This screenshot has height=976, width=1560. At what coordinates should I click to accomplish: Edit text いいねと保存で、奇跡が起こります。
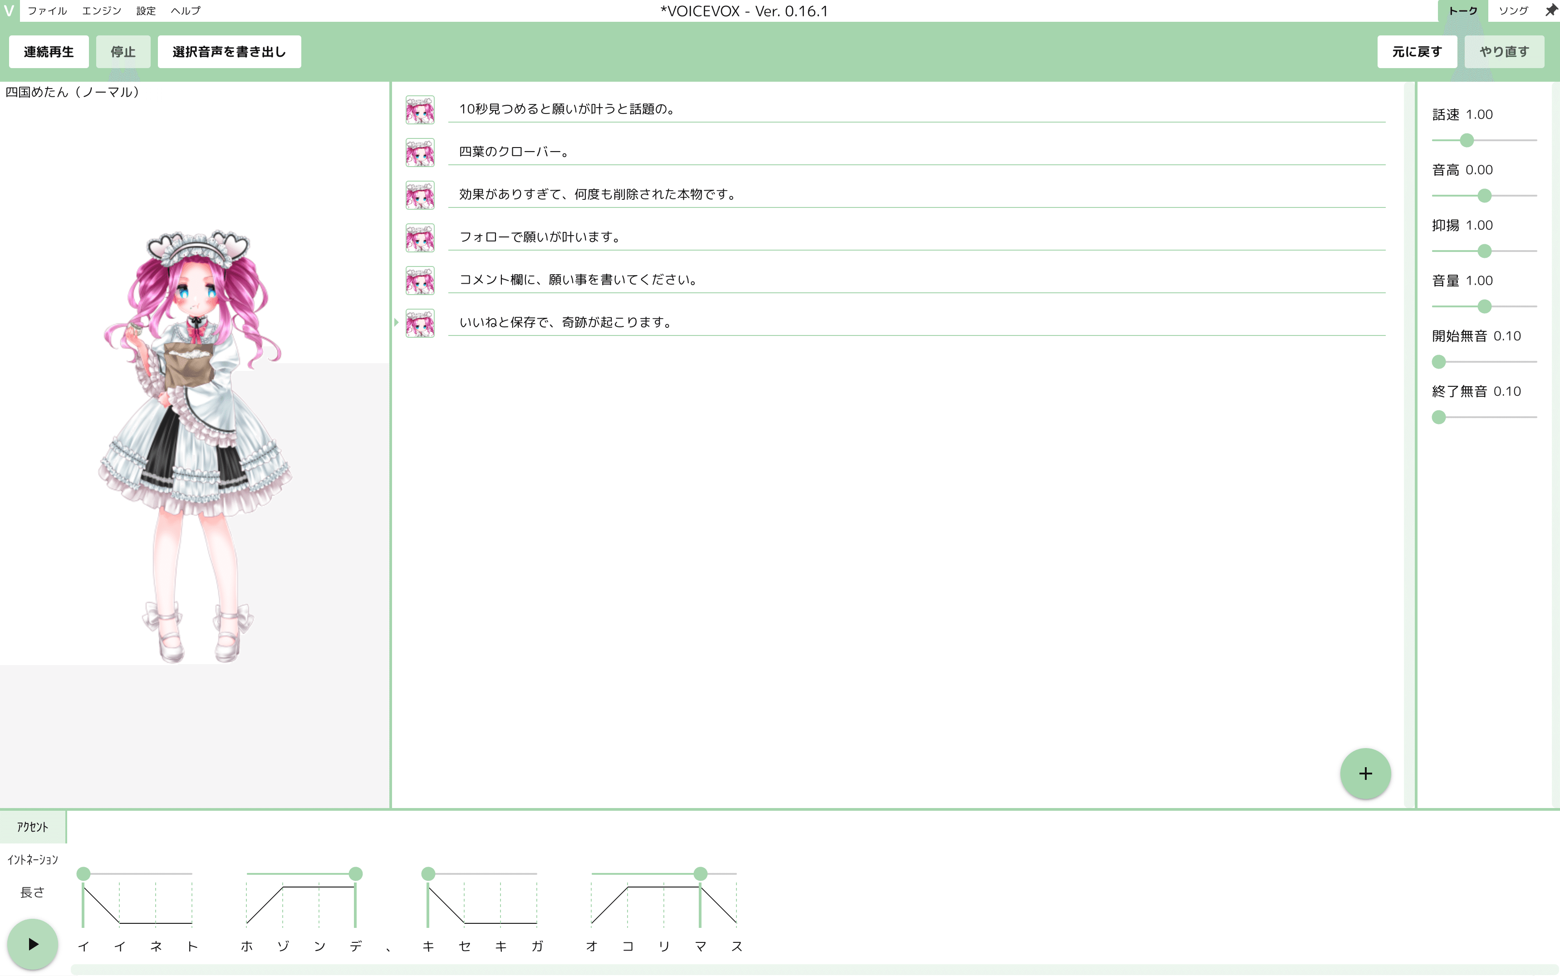917,322
